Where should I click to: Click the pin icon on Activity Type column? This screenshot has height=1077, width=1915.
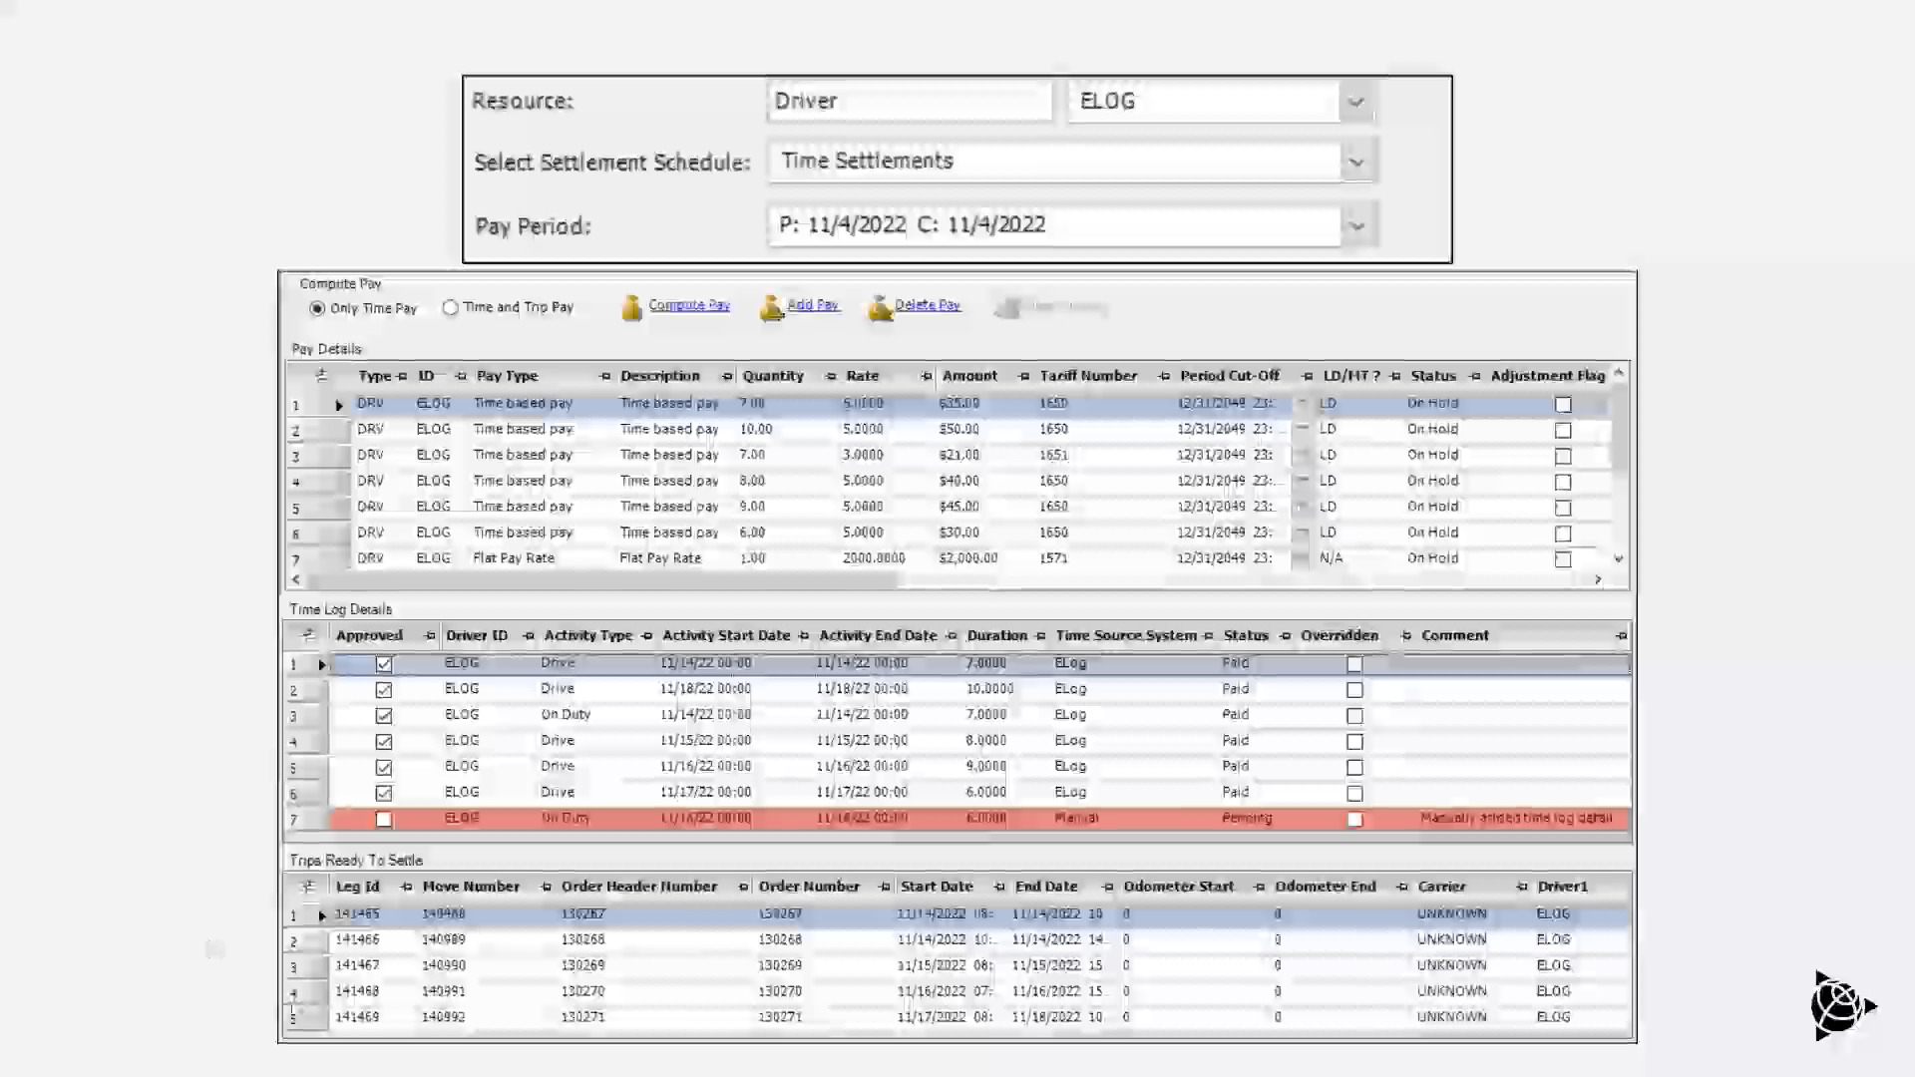click(x=646, y=636)
